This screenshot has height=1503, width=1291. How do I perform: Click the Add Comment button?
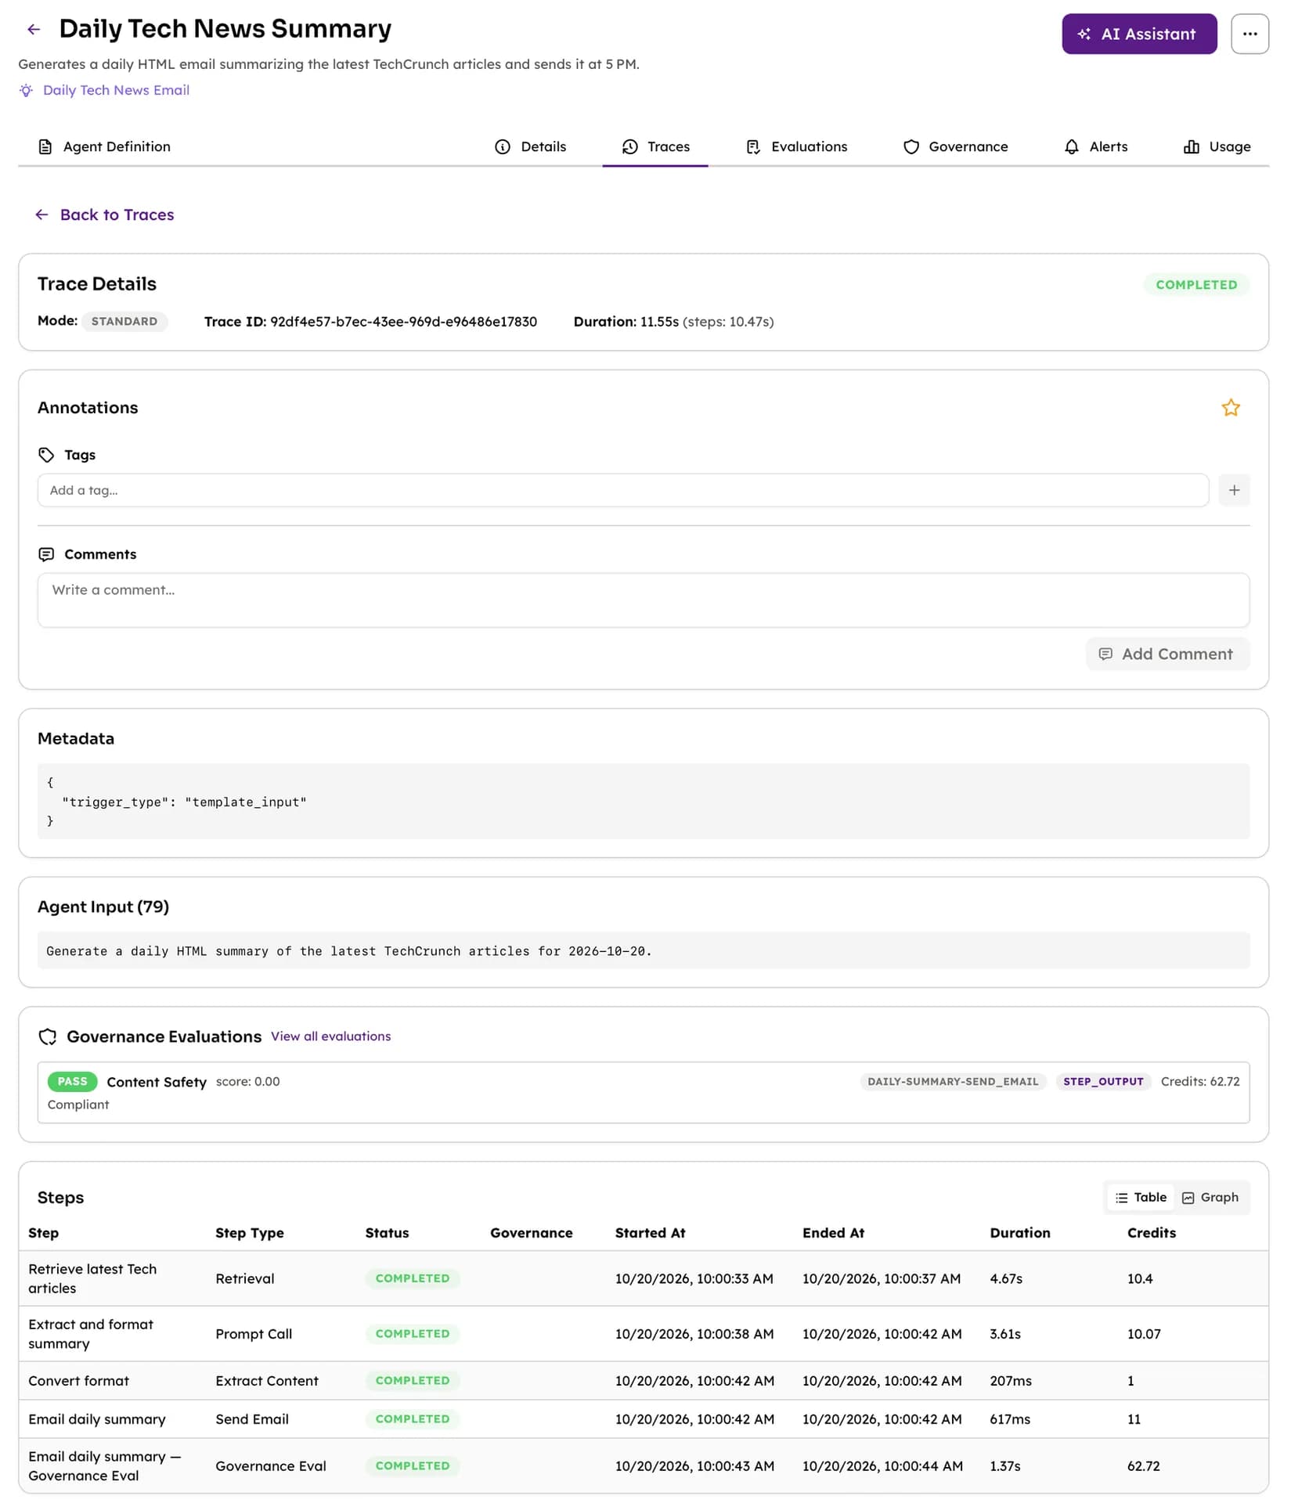[1167, 654]
